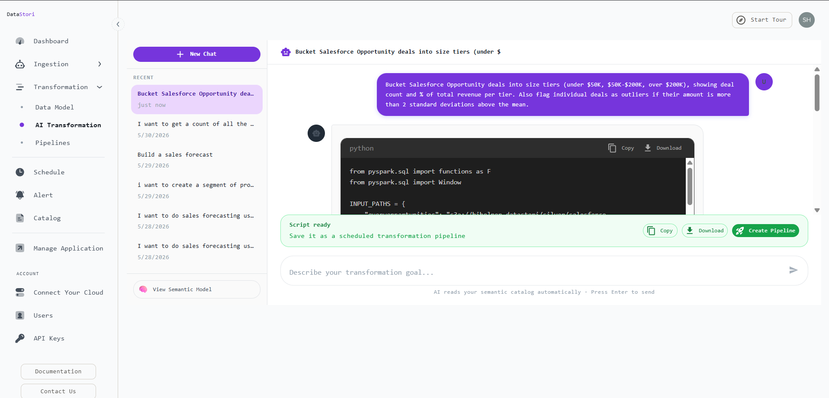Click the chat title 'Bucket Salesforce Opportunity deals into size tiers'
The width and height of the screenshot is (829, 398).
(x=398, y=52)
